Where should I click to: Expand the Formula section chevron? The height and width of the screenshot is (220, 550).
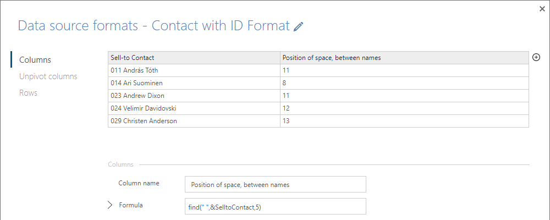point(110,205)
